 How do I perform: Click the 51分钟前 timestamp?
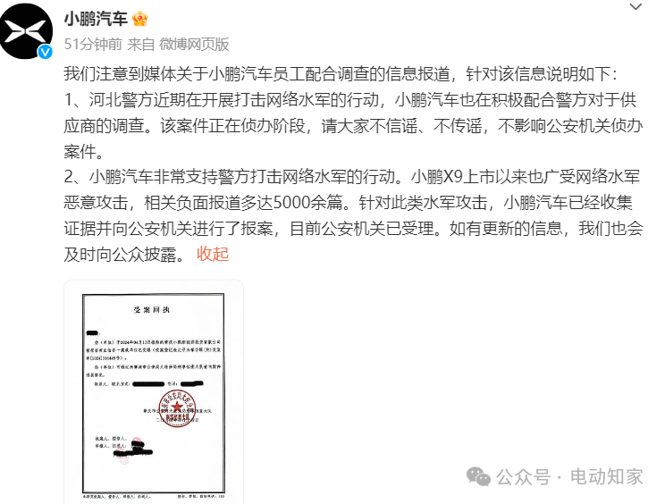coord(93,44)
